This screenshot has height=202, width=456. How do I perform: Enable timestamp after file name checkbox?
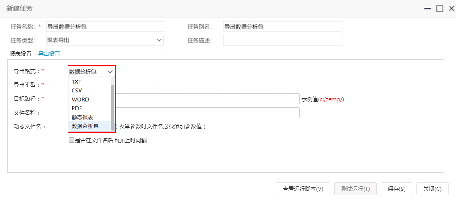click(x=71, y=140)
